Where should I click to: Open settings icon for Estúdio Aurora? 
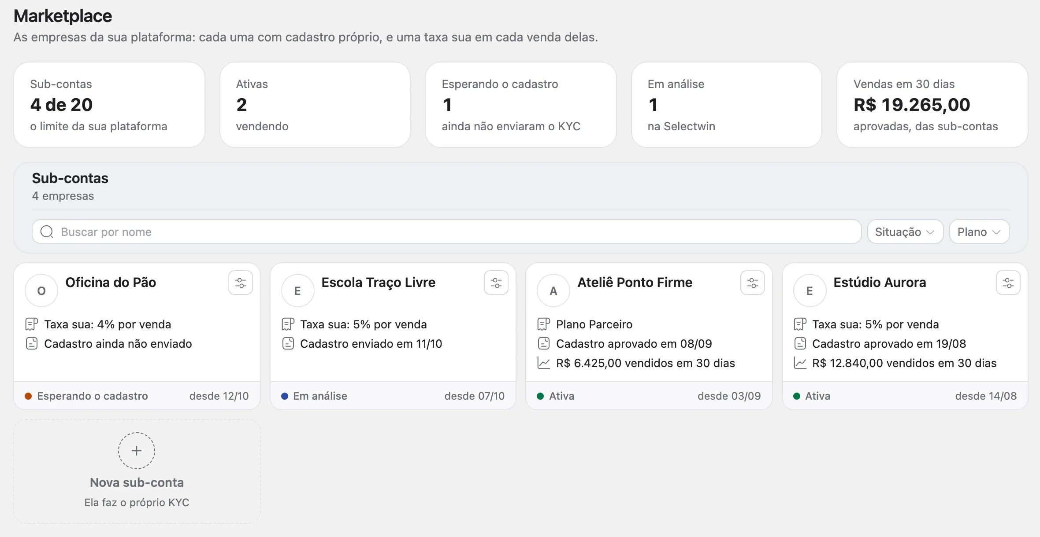pyautogui.click(x=1008, y=283)
